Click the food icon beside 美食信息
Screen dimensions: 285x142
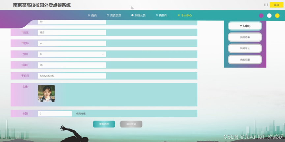pos(108,15)
